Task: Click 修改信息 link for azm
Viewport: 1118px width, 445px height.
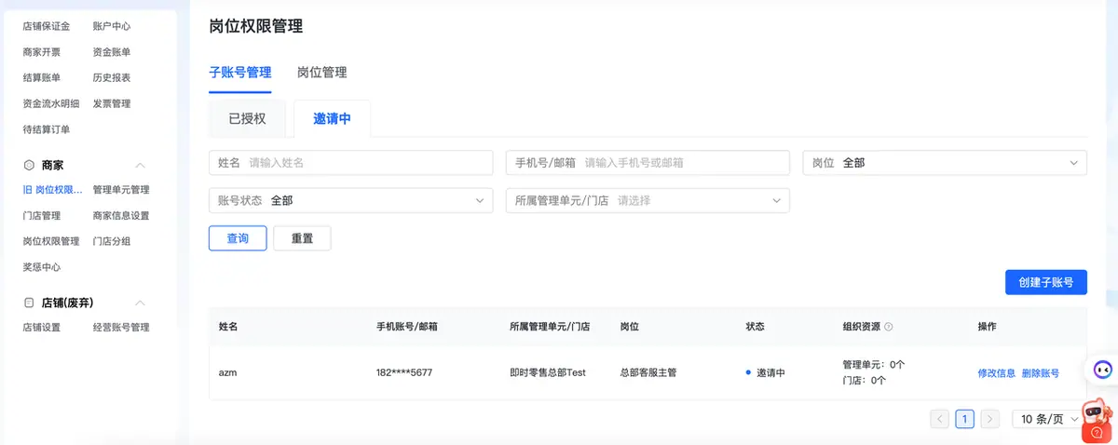Action: click(997, 373)
